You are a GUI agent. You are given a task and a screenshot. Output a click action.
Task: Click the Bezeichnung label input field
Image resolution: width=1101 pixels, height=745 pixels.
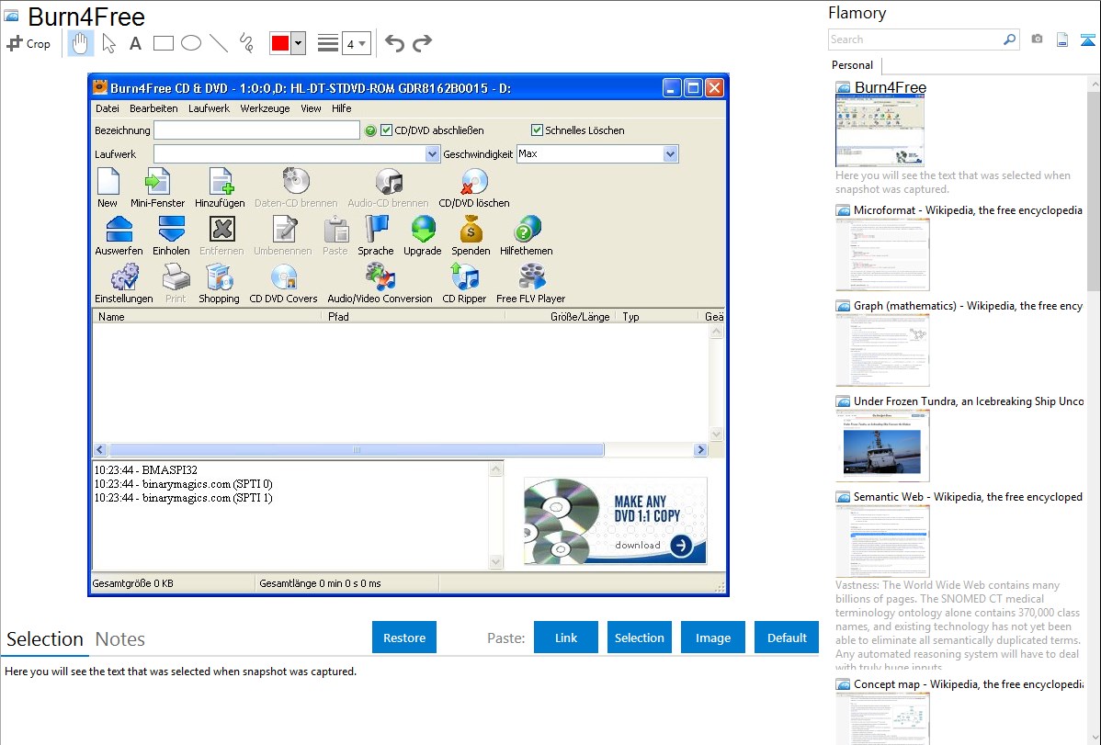pyautogui.click(x=256, y=130)
